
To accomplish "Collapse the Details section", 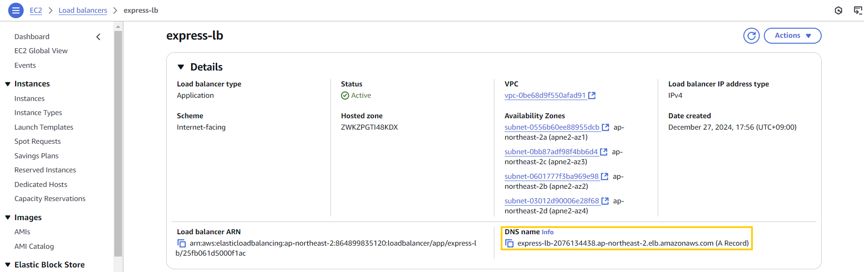I will 181,67.
